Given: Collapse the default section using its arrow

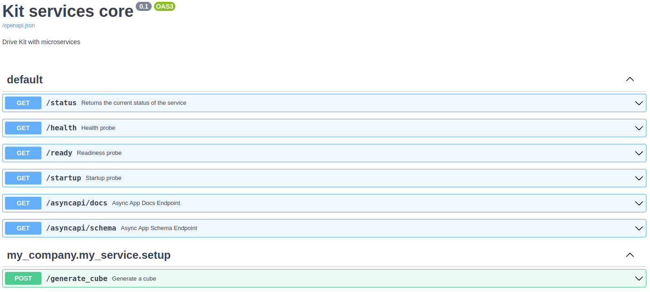Looking at the screenshot, I should (630, 79).
